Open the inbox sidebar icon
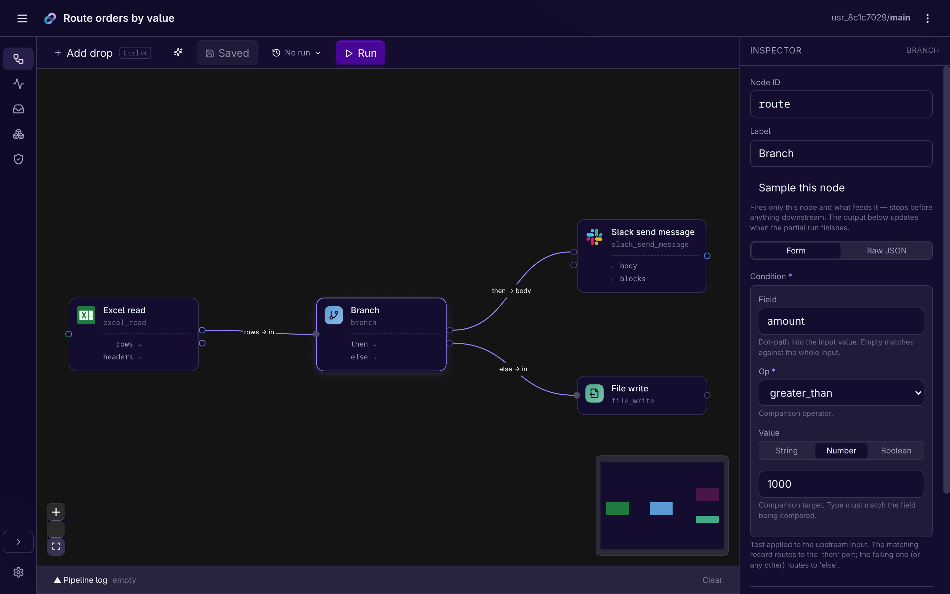This screenshot has height=594, width=950. point(18,109)
